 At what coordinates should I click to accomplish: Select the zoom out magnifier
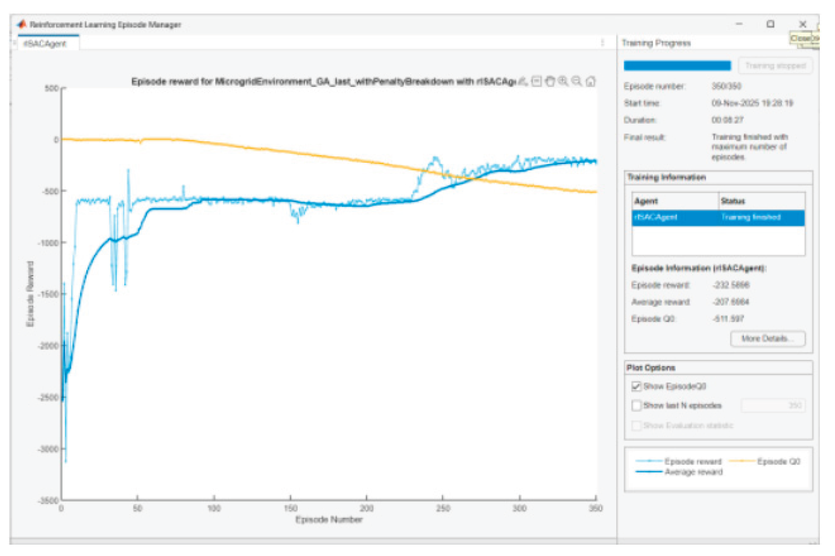(577, 81)
